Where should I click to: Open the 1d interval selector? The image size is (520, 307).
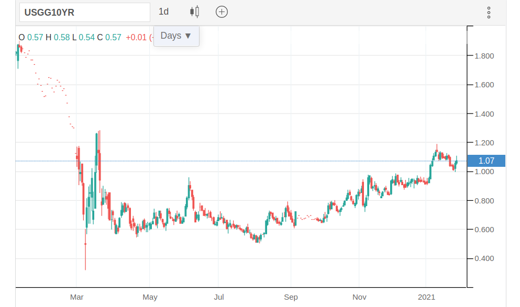[164, 12]
